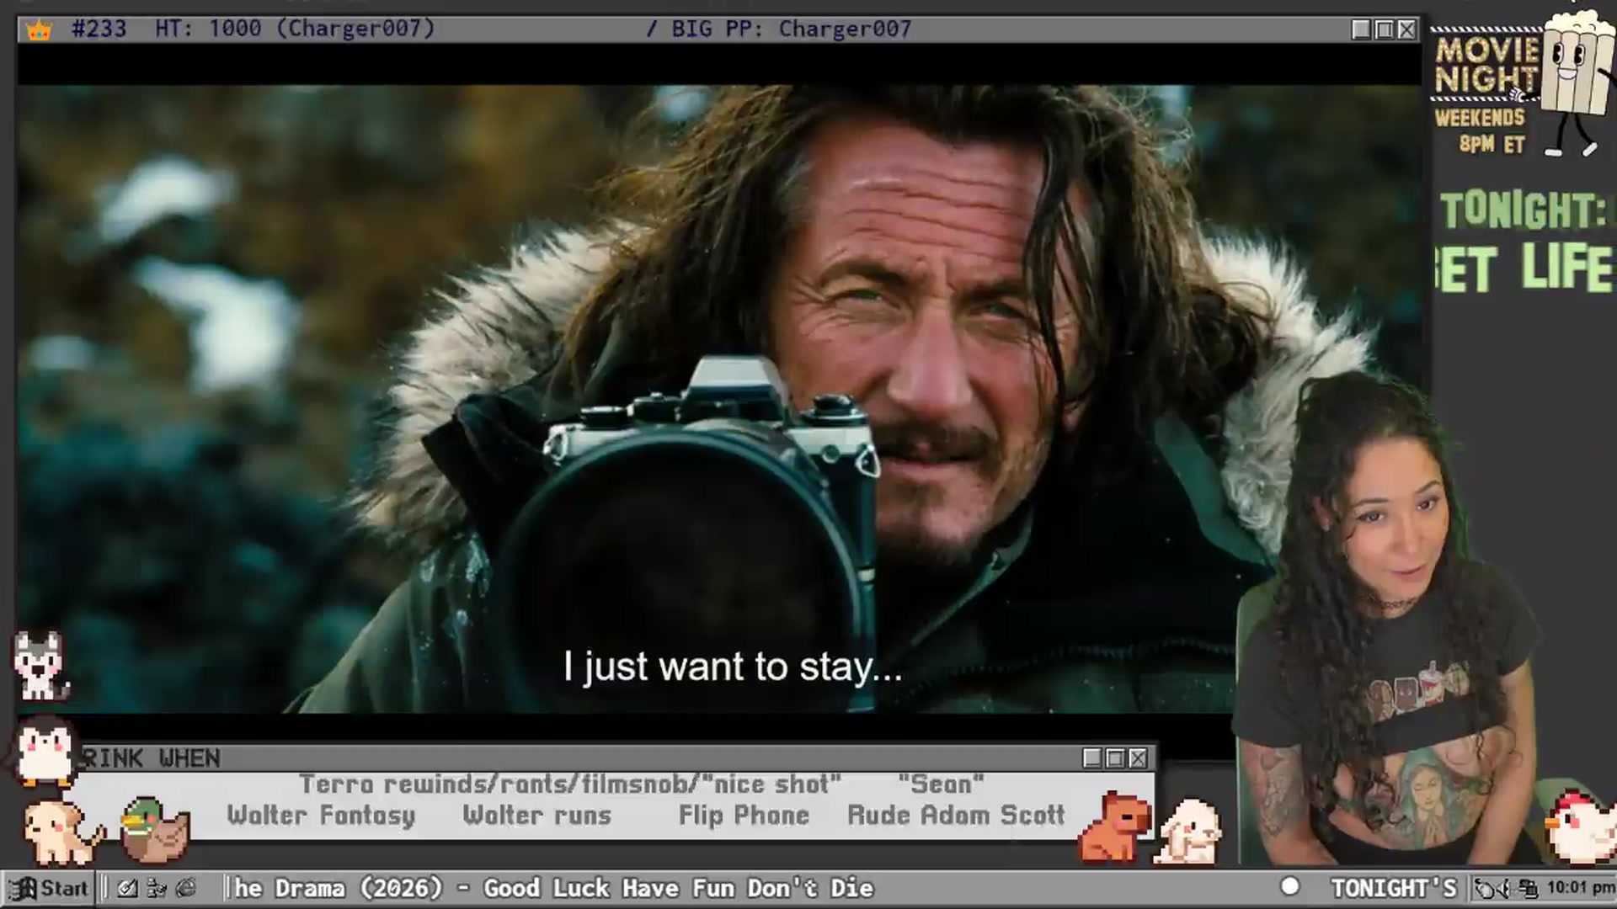Screen dimensions: 1617x909
Task: Click the white dot in taskbar
Action: point(1289,887)
